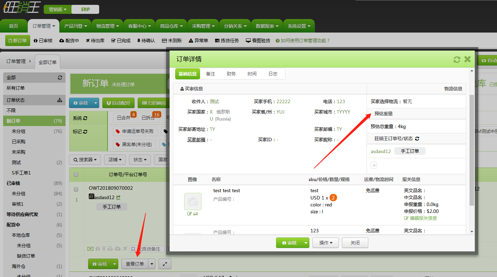The height and width of the screenshot is (277, 497).
Task: Switch to the 备注 tab in order details
Action: (211, 74)
